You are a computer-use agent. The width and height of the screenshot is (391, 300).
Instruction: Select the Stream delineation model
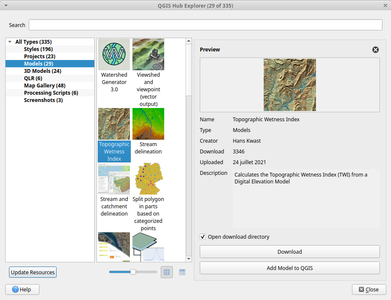[148, 124]
